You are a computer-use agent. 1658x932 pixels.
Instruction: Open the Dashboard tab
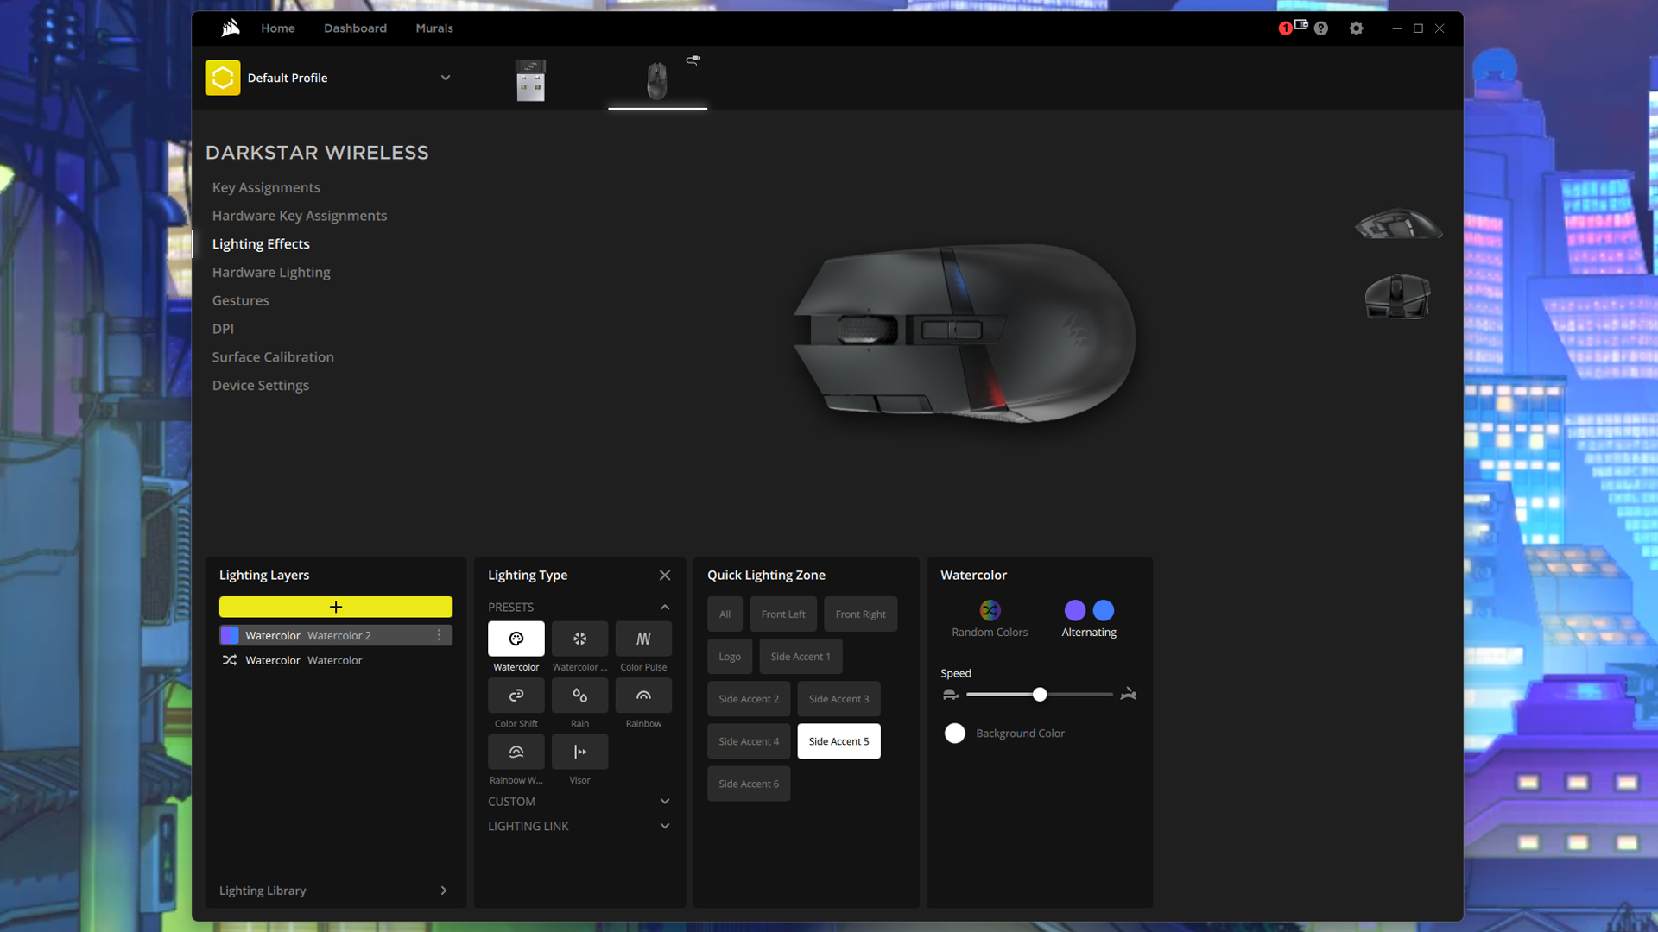click(x=355, y=28)
